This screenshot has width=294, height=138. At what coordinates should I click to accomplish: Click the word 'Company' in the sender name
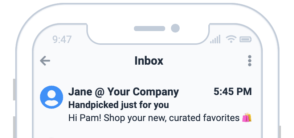[x=156, y=92]
